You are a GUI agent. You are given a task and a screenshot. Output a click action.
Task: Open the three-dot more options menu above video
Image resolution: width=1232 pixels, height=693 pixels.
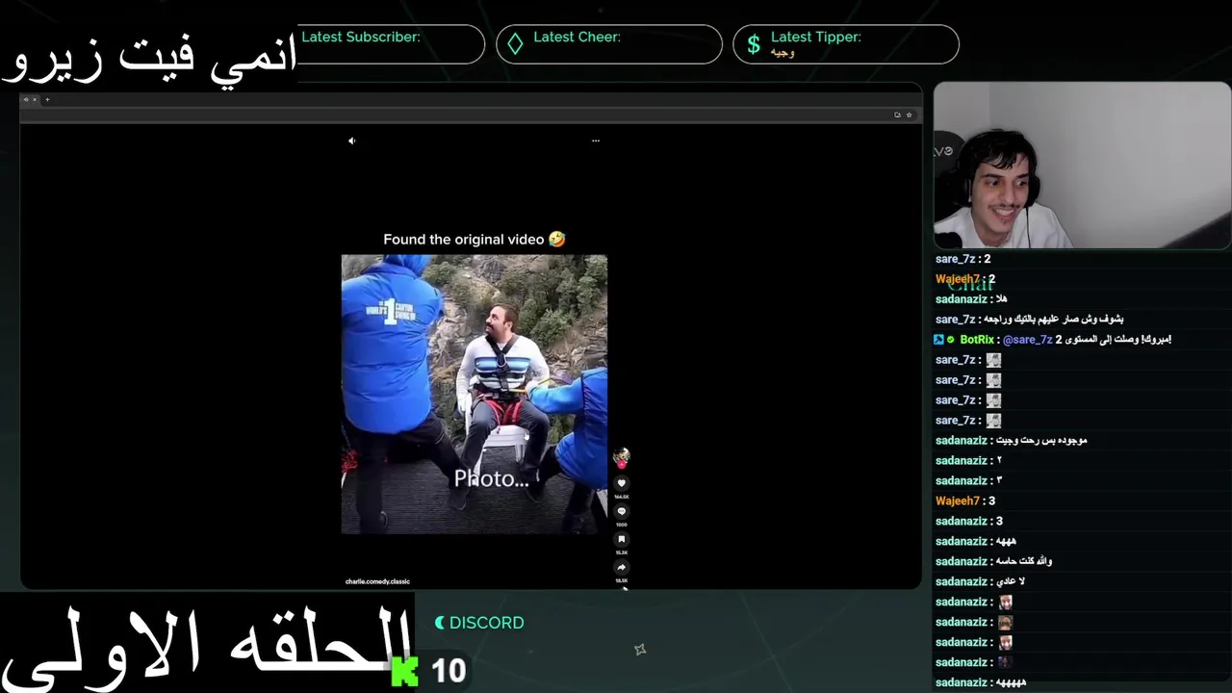pos(596,141)
